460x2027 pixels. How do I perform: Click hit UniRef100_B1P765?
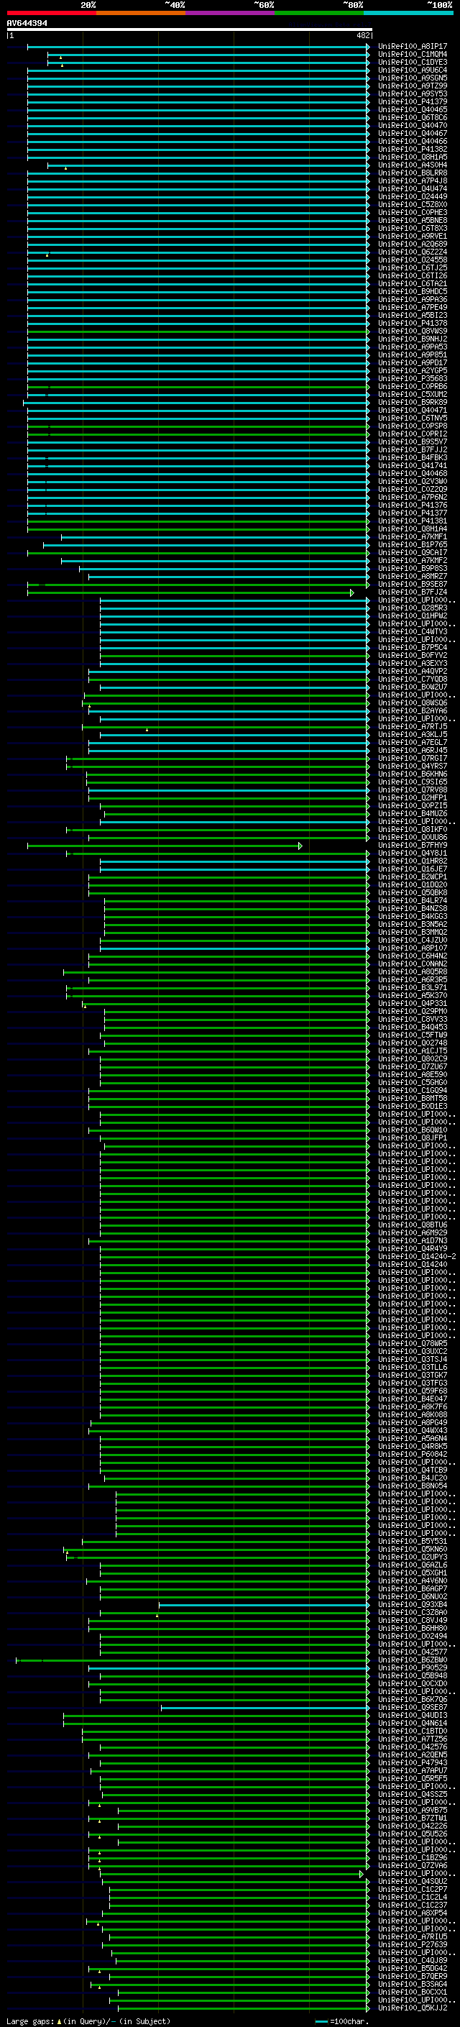(412, 544)
